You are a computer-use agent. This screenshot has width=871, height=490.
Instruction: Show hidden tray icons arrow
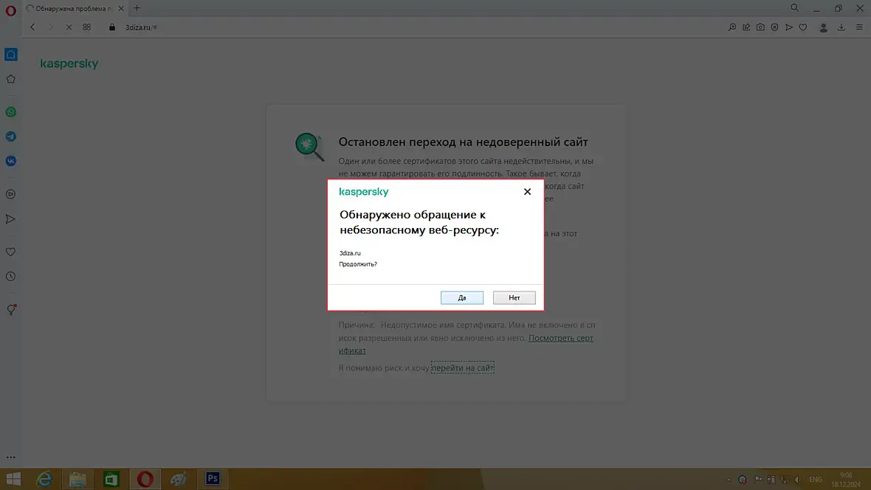point(729,480)
